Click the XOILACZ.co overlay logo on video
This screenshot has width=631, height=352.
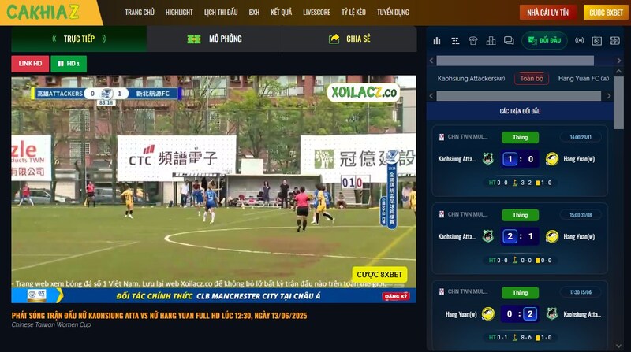pyautogui.click(x=364, y=92)
